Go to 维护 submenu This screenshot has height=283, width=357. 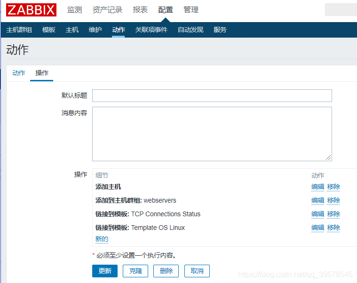95,30
